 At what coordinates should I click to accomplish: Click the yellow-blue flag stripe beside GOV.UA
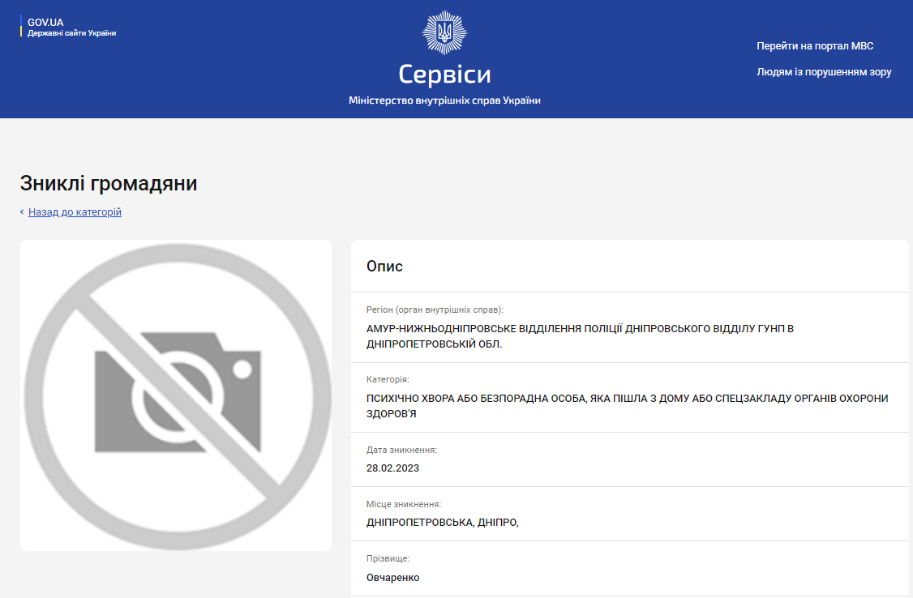tap(21, 26)
